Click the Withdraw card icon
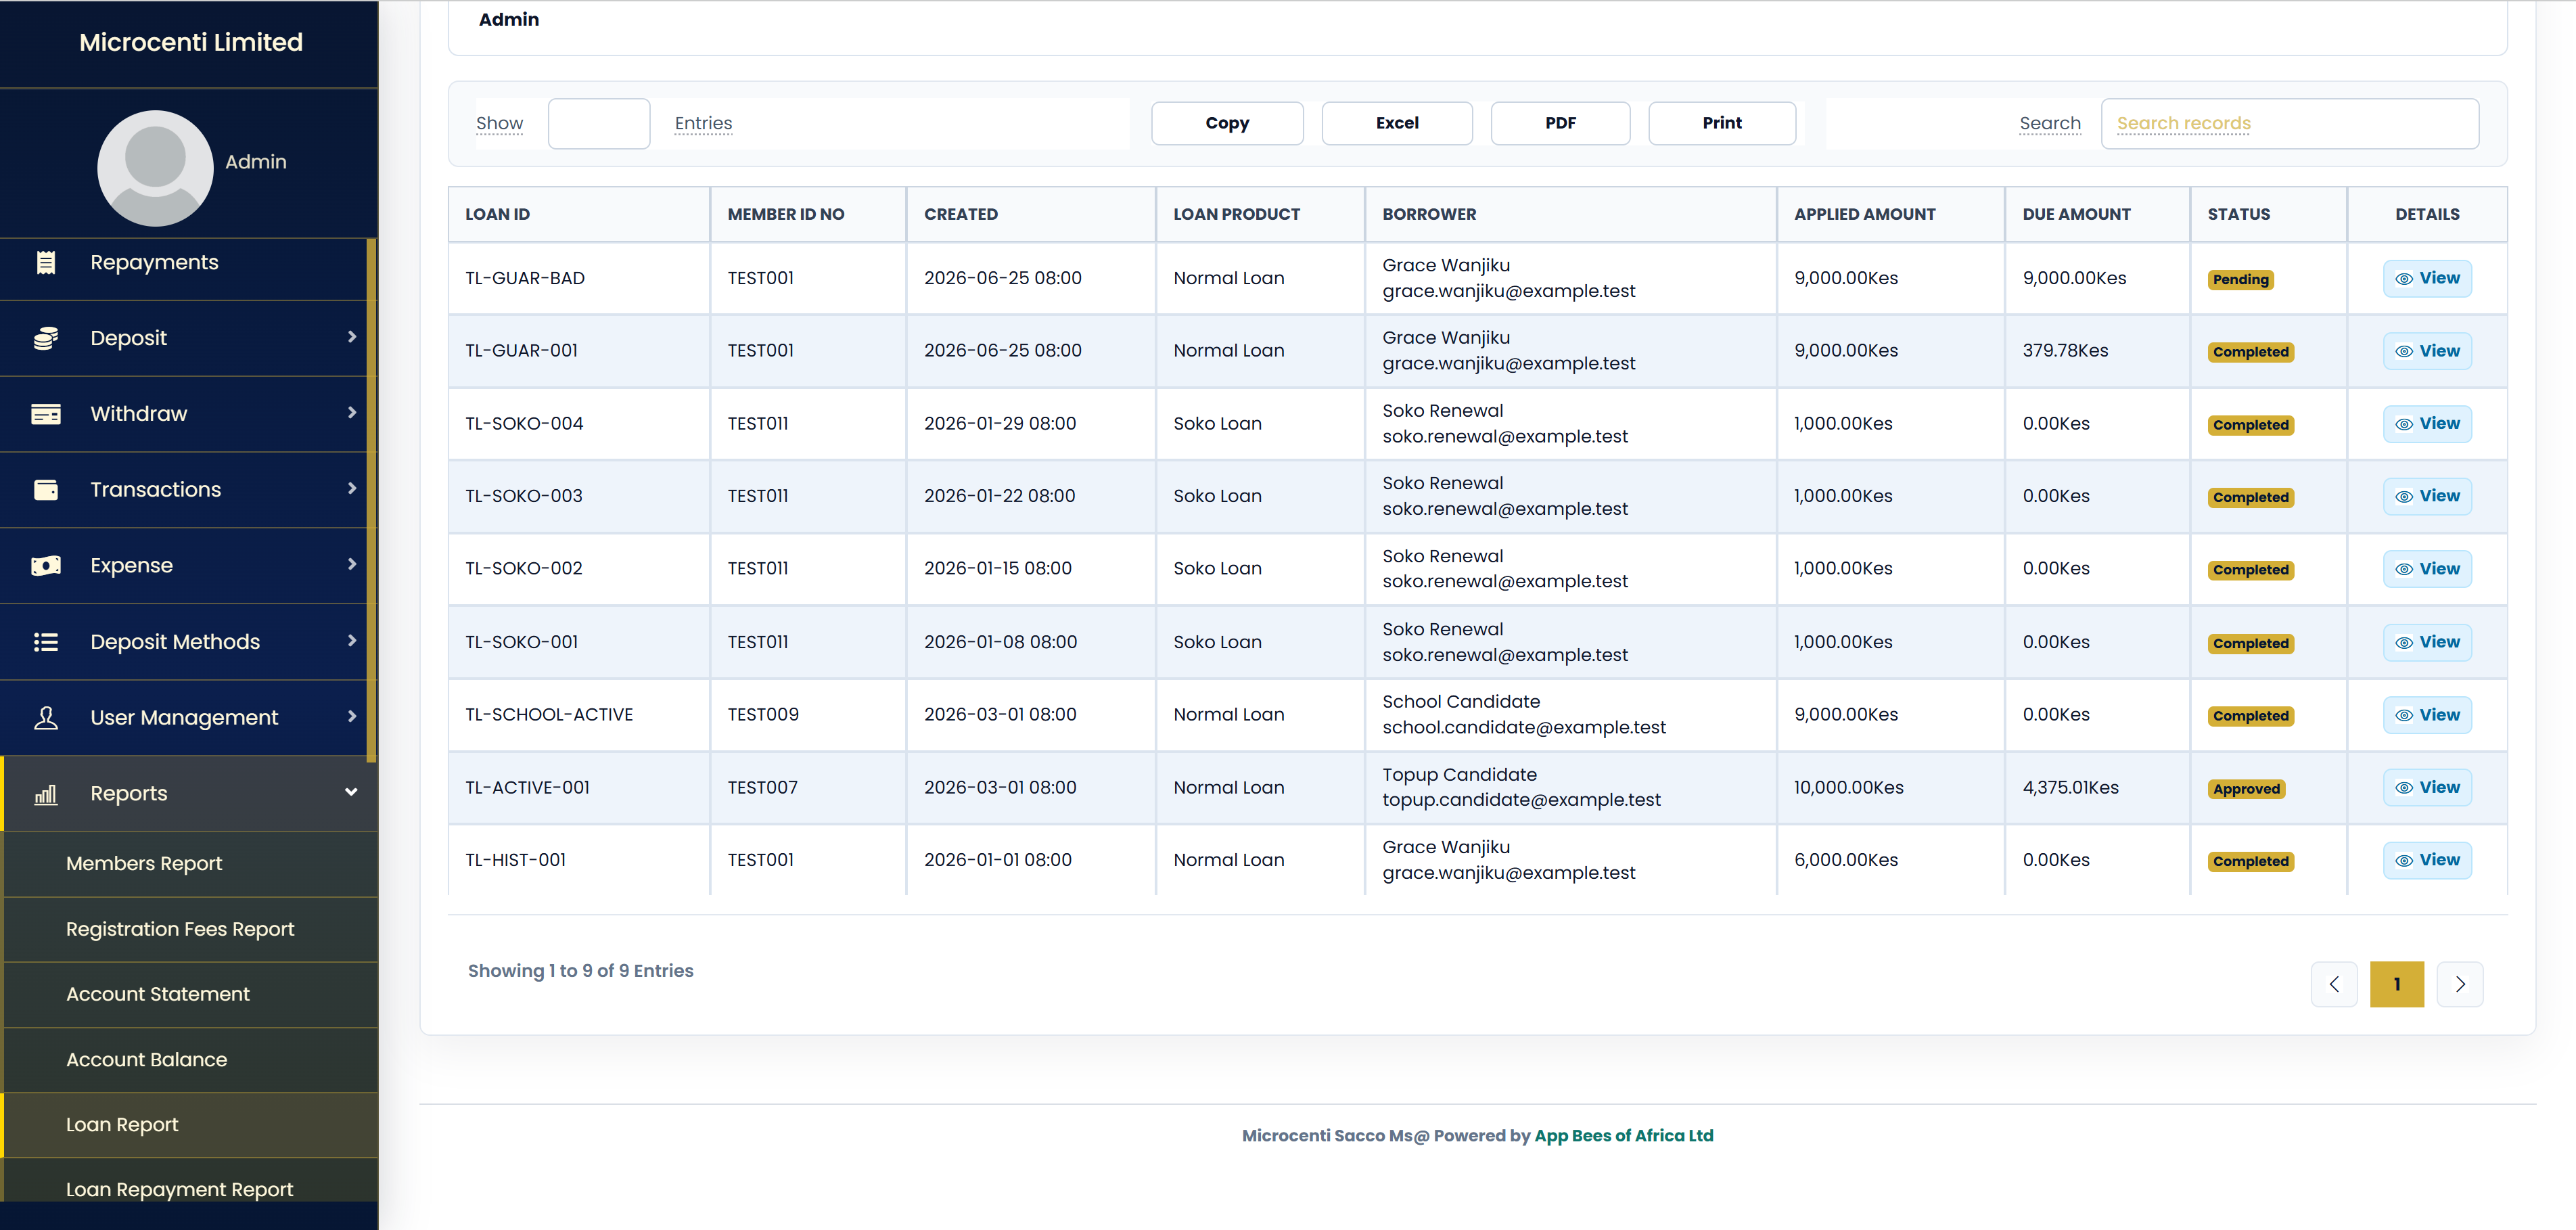Viewport: 2576px width, 1230px height. tap(46, 414)
